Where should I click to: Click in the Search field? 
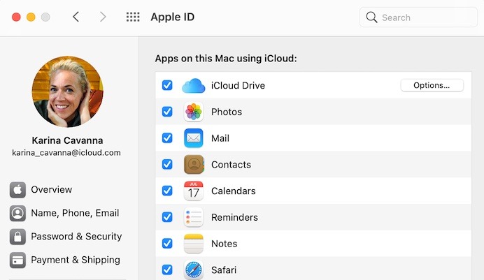tap(418, 17)
